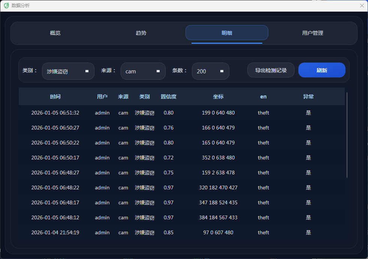Image resolution: width=368 pixels, height=259 pixels.
Task: Click the 类别 column header
Action: [x=145, y=97]
